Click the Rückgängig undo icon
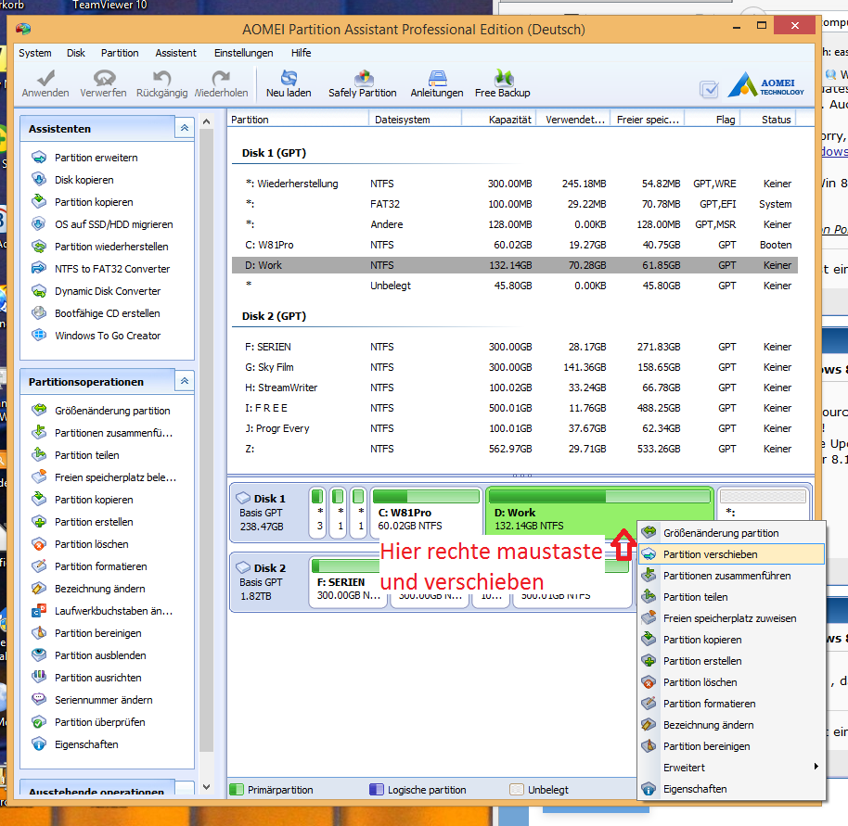 pos(161,79)
